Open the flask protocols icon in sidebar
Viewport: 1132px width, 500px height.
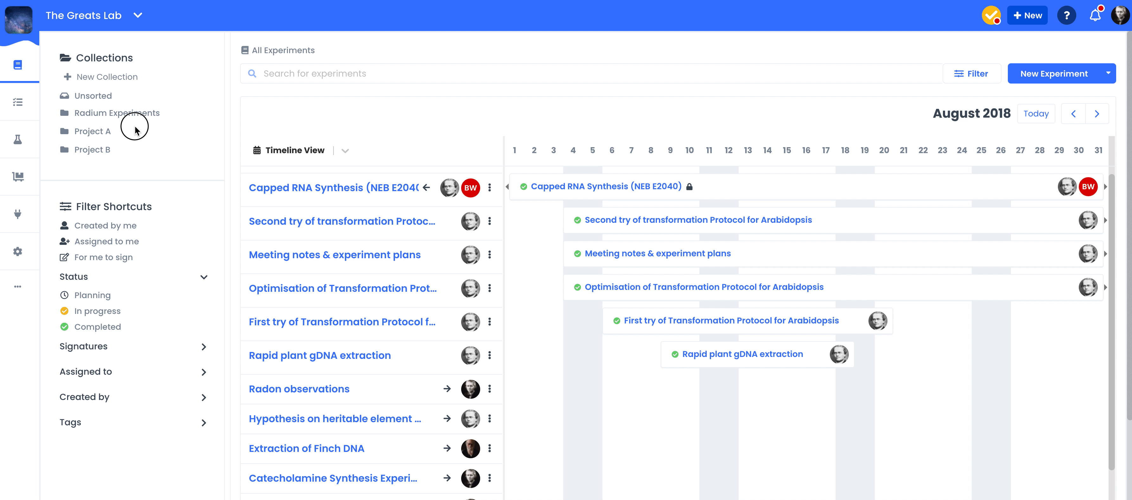[x=17, y=140]
